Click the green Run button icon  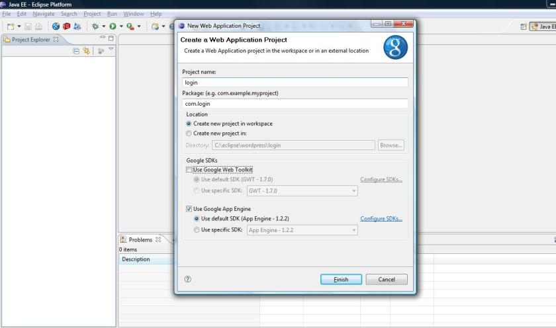pyautogui.click(x=113, y=26)
